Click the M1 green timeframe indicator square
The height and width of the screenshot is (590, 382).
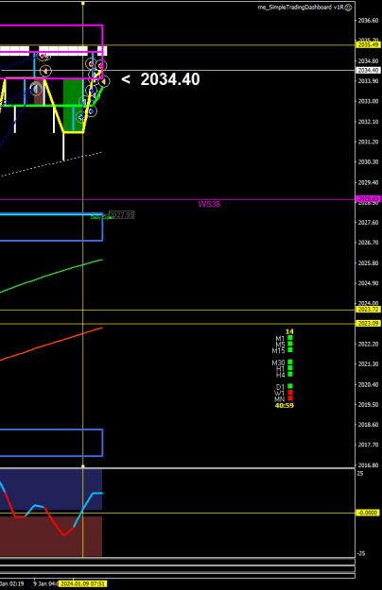point(290,338)
